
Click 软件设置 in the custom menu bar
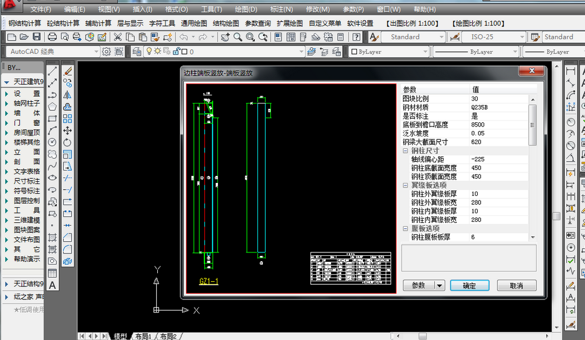[x=360, y=23]
